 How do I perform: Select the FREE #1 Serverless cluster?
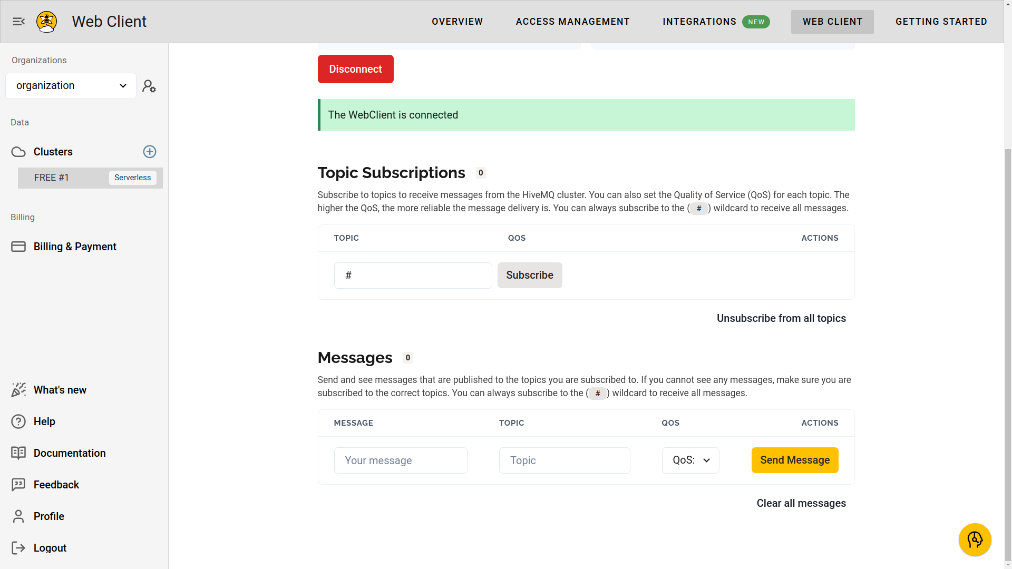click(x=90, y=178)
